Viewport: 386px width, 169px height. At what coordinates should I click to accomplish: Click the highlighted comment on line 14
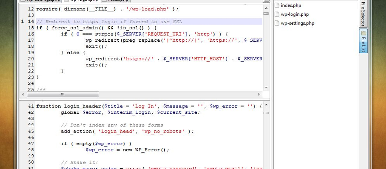(x=109, y=21)
